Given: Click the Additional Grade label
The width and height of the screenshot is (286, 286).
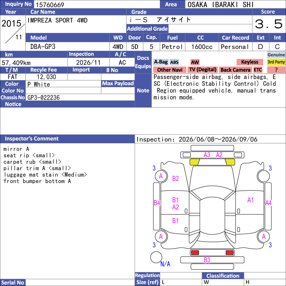Looking at the screenshot, I should click(x=147, y=29).
